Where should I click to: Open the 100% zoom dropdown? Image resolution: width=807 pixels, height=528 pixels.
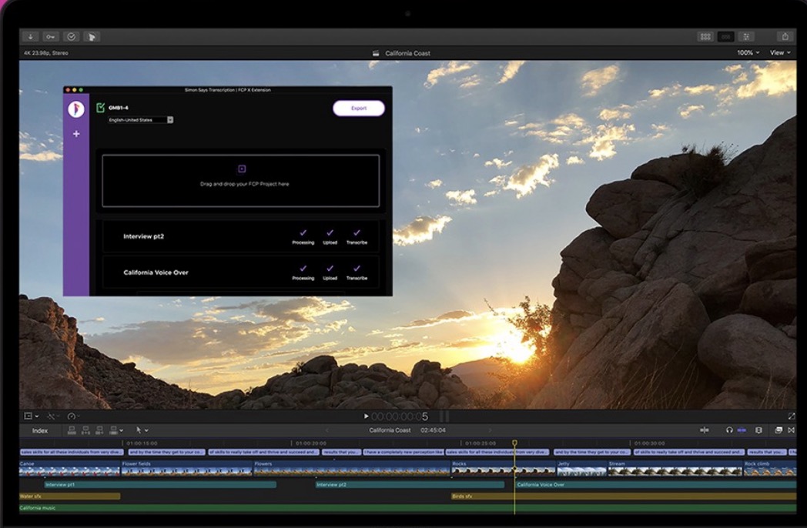tap(748, 52)
